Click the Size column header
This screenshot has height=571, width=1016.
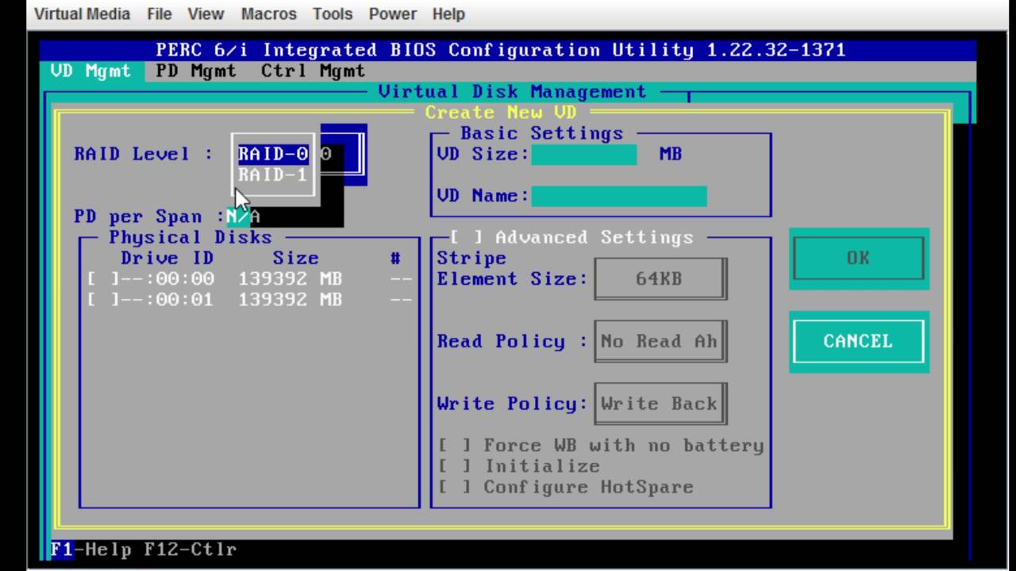click(x=295, y=259)
